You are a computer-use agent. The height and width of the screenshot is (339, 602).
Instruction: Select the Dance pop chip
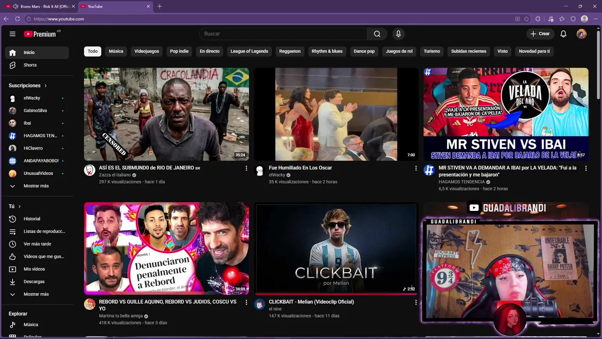point(364,51)
